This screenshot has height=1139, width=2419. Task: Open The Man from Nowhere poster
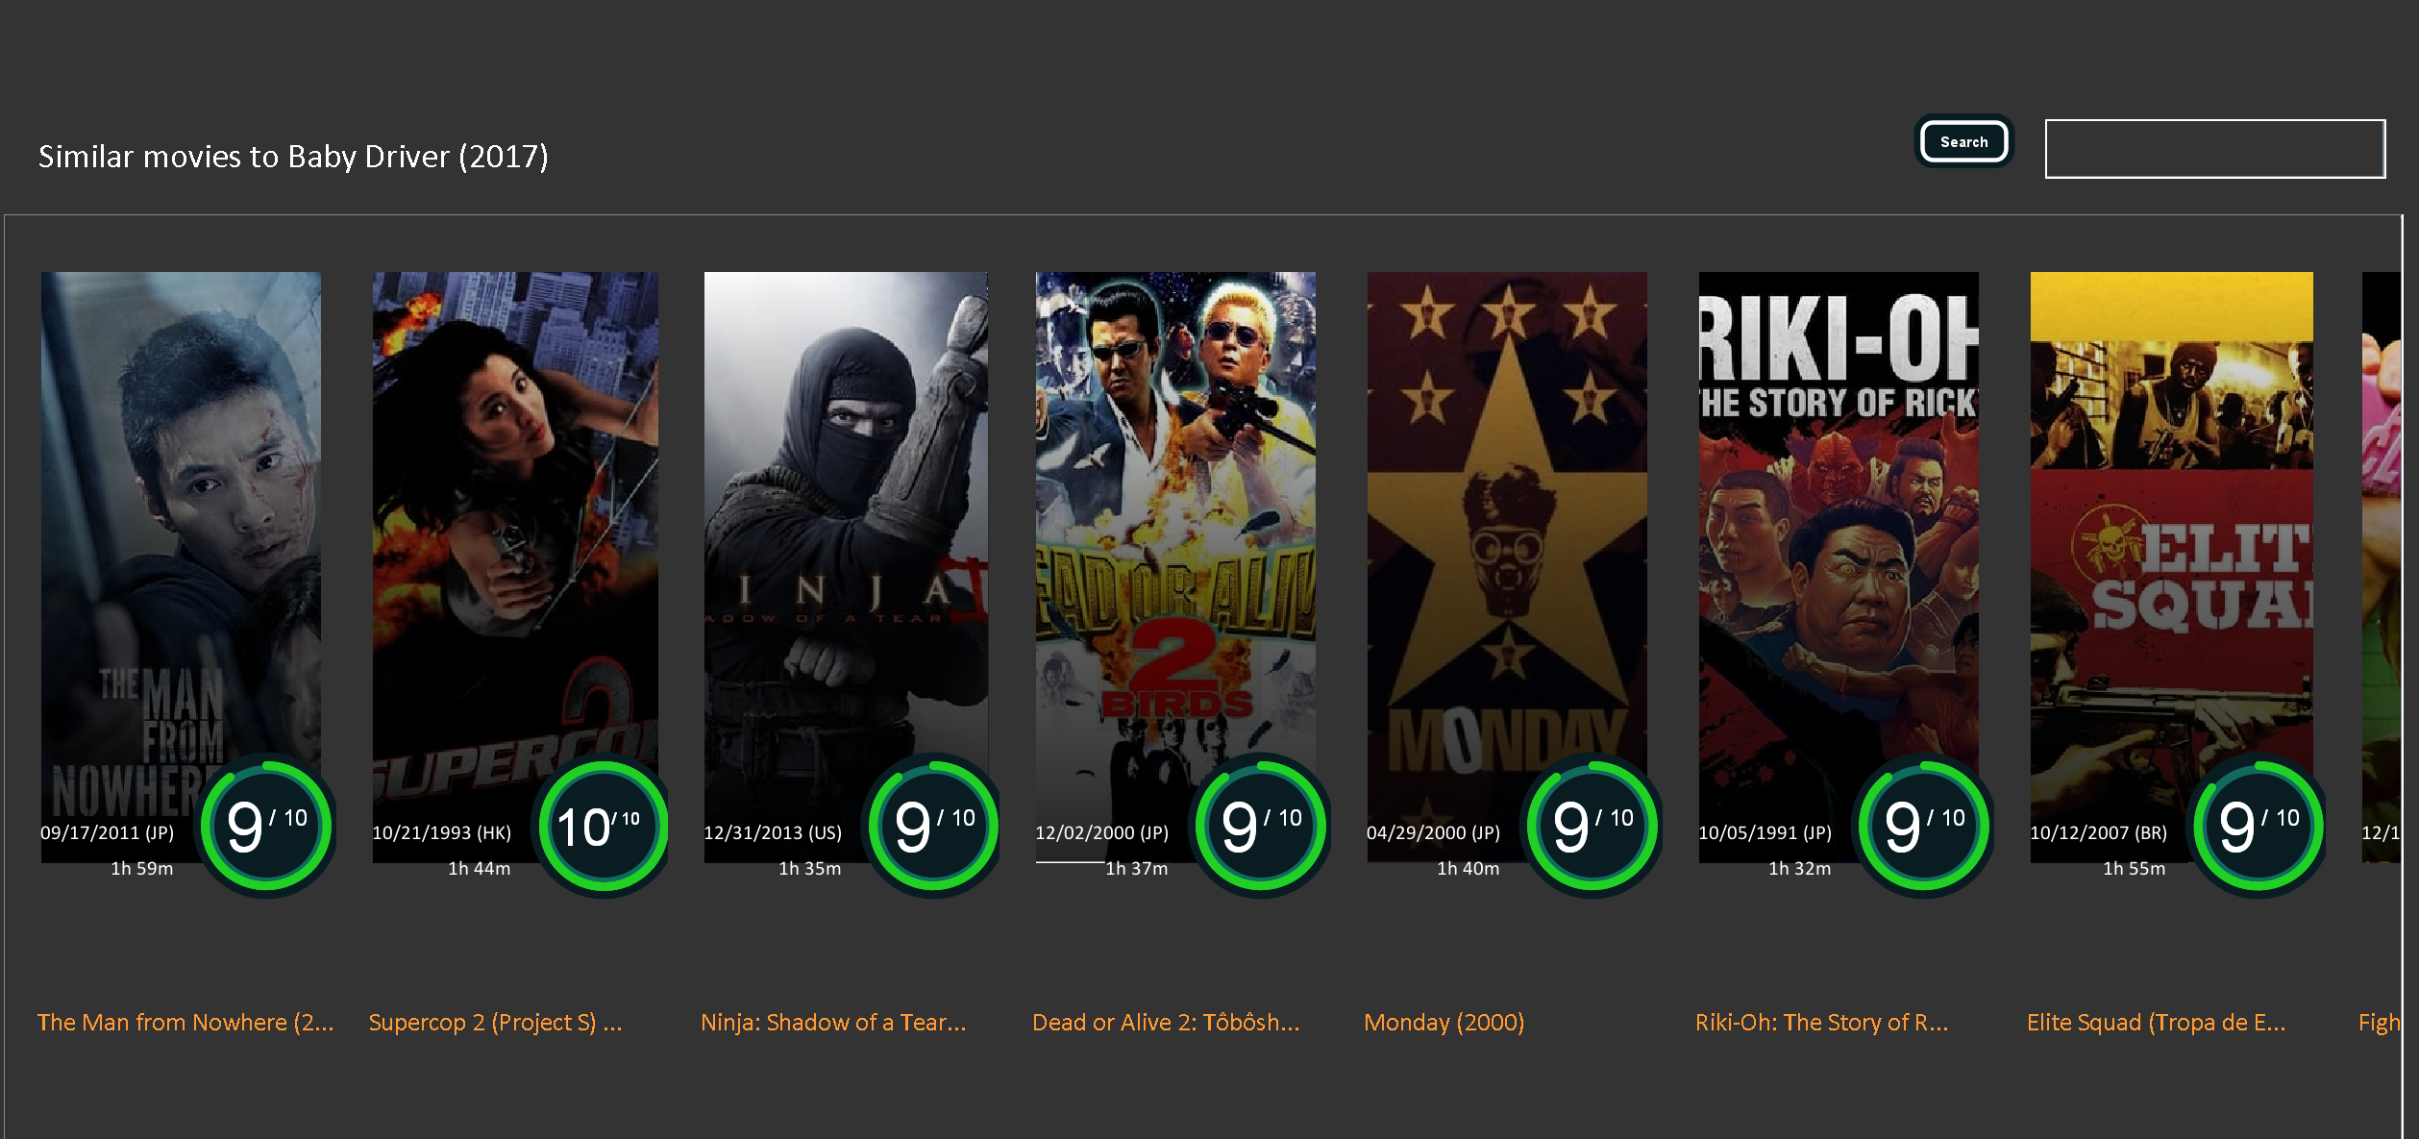coord(181,567)
